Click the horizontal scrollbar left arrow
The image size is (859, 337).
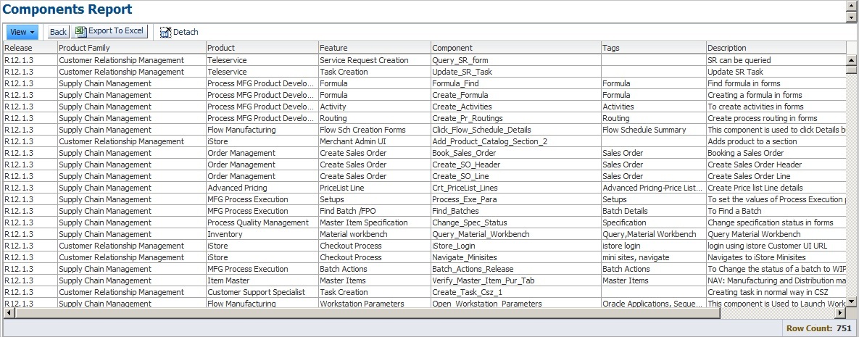pyautogui.click(x=8, y=312)
